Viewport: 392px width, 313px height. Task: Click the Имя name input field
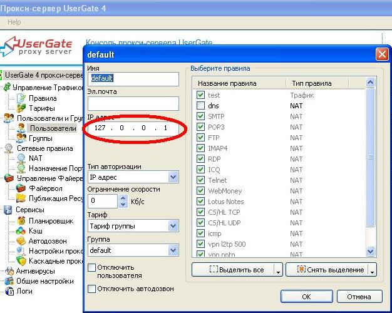pyautogui.click(x=133, y=79)
